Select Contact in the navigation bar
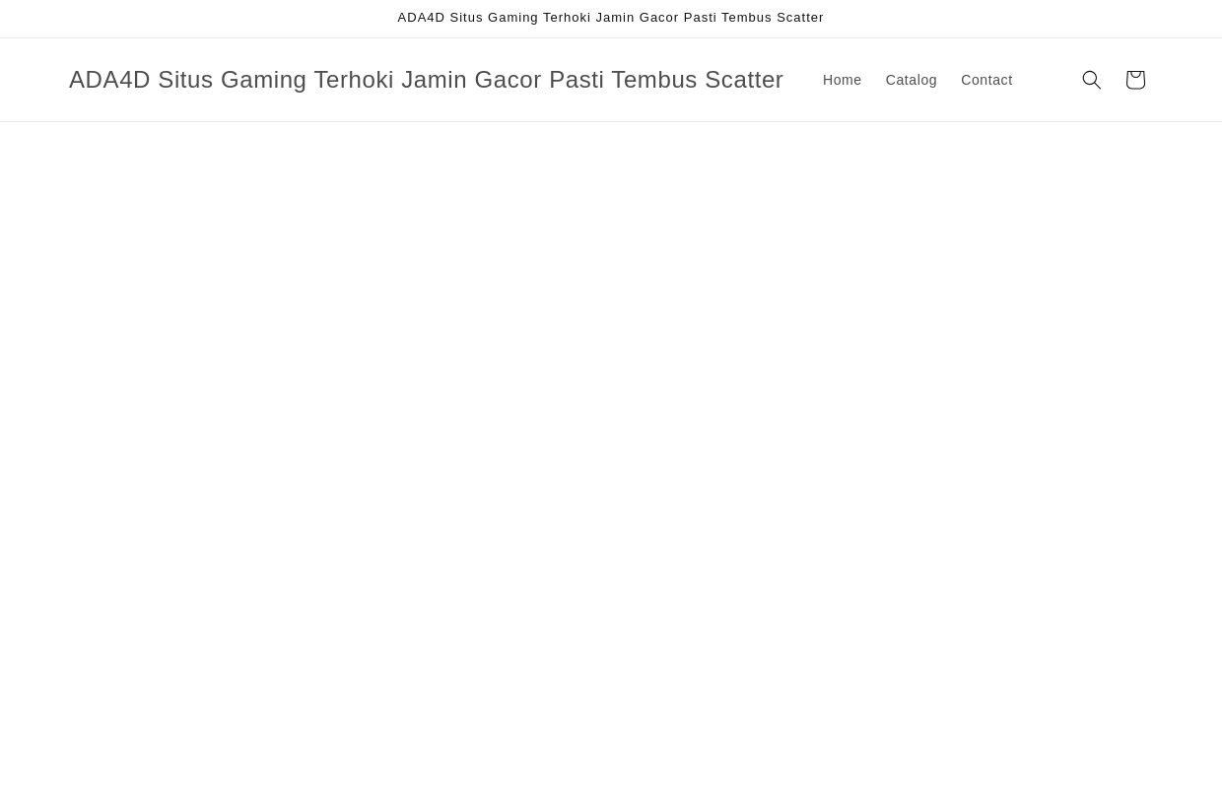The image size is (1222, 788). click(986, 80)
